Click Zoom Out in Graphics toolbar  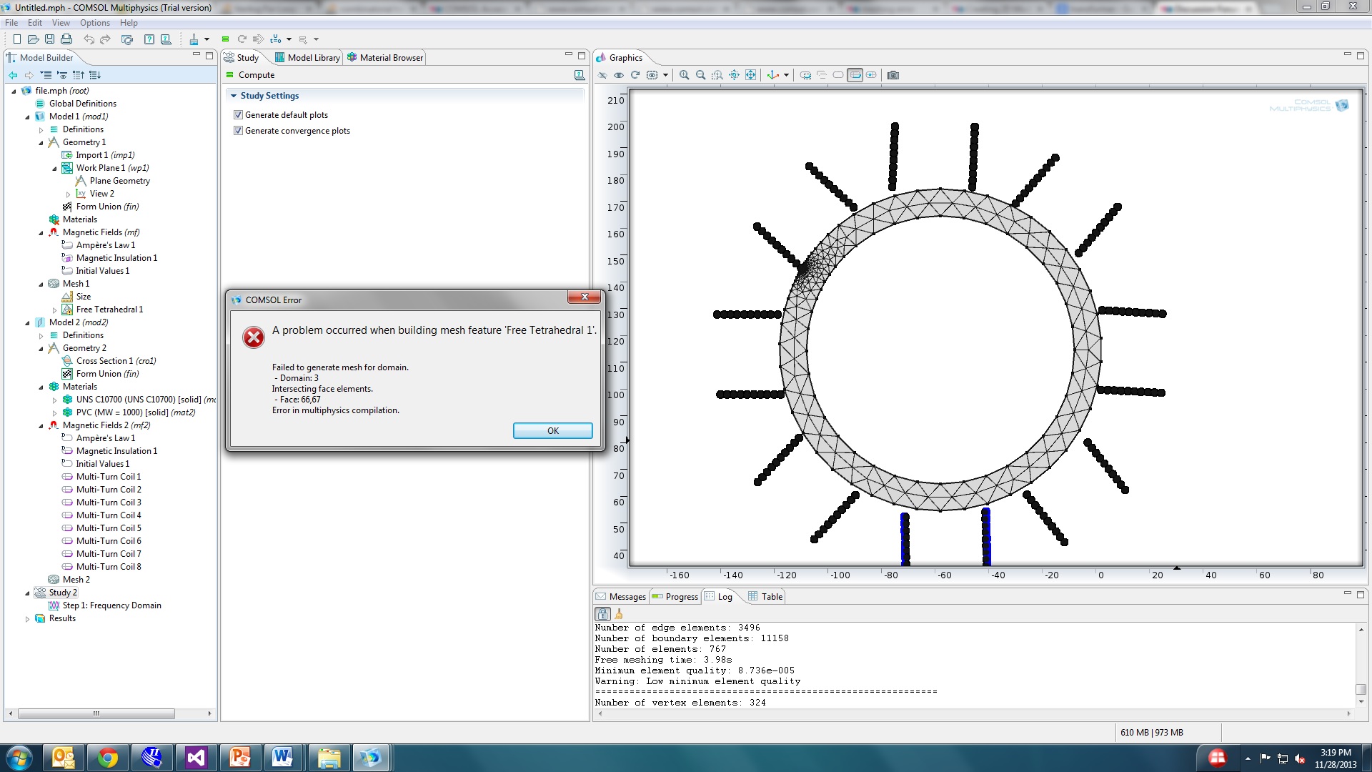coord(700,75)
